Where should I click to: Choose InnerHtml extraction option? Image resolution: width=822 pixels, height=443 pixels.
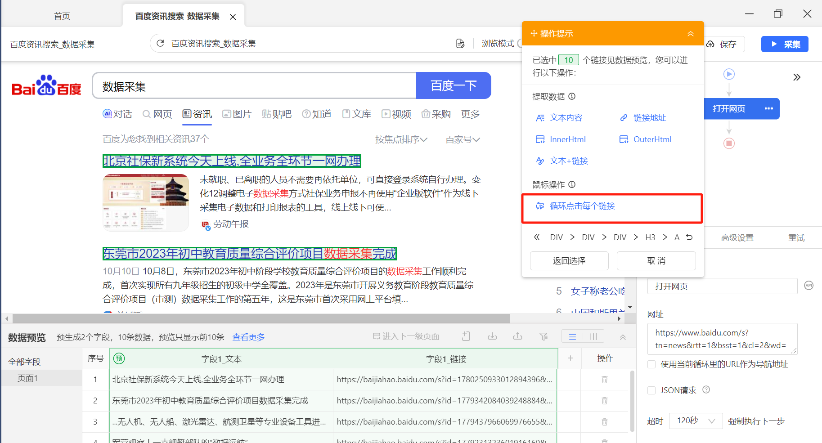[x=561, y=139]
